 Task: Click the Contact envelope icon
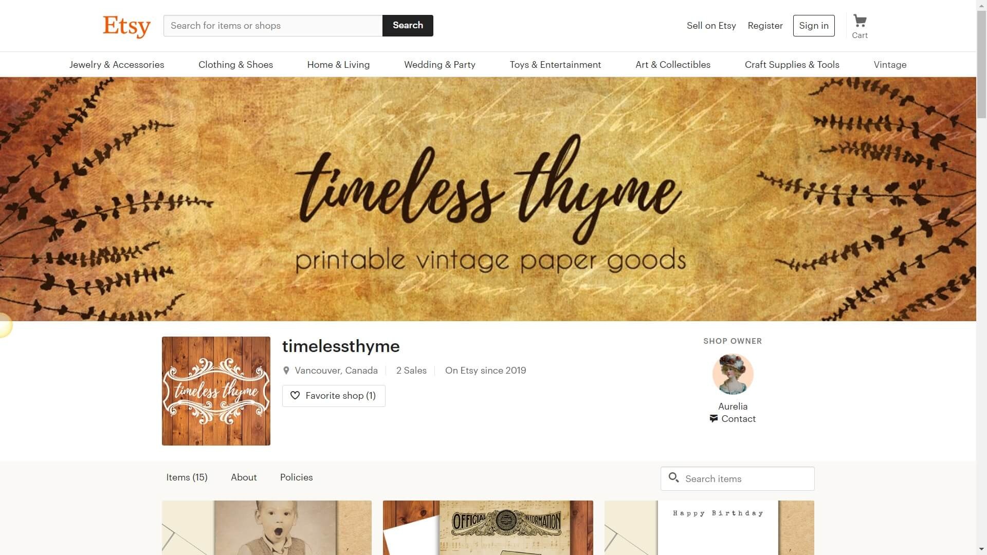click(x=714, y=419)
